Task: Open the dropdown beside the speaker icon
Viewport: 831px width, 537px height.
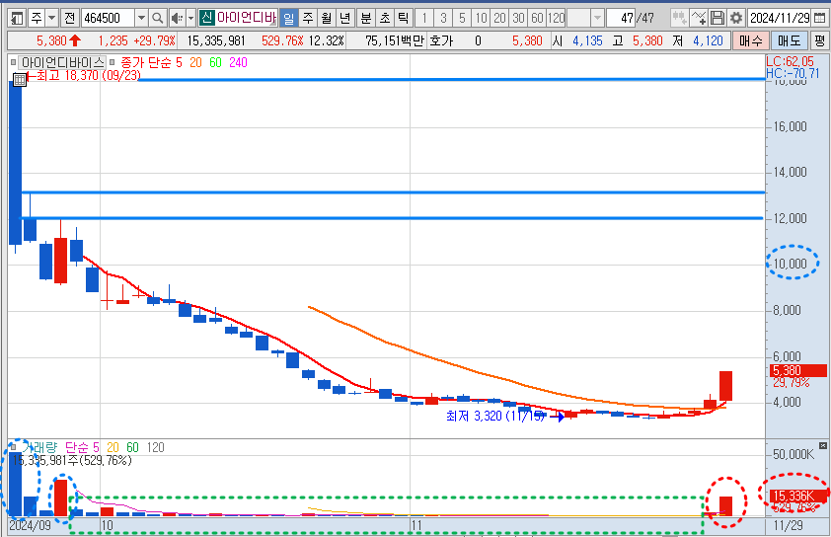Action: (190, 19)
